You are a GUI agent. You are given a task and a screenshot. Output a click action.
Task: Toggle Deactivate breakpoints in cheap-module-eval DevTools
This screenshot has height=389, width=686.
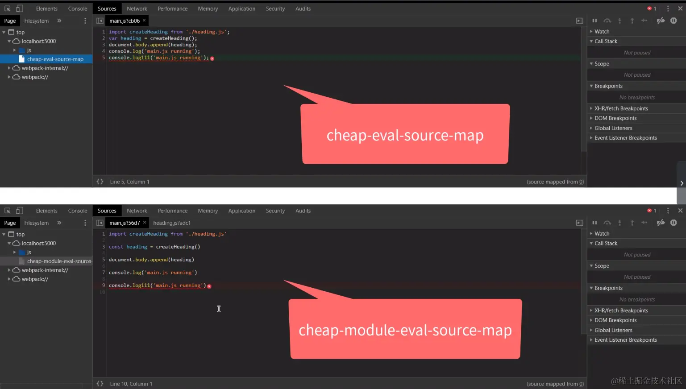click(661, 223)
